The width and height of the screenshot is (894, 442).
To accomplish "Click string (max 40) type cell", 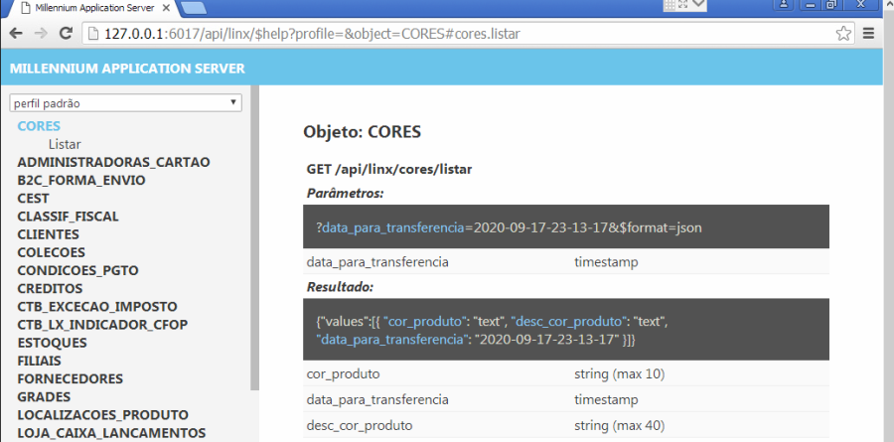I will (619, 425).
